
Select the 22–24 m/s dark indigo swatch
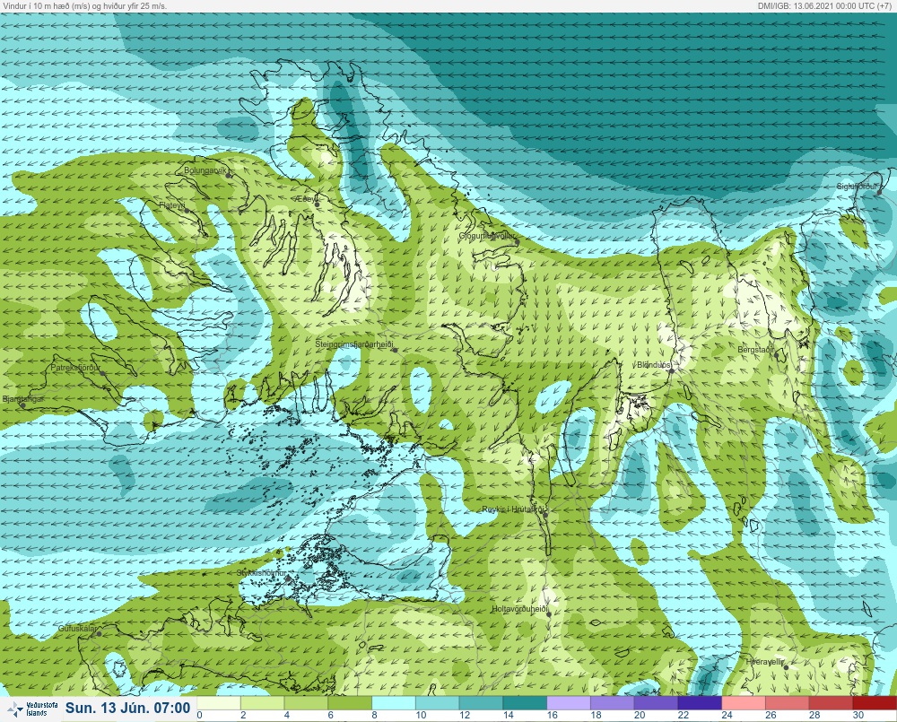(x=700, y=703)
